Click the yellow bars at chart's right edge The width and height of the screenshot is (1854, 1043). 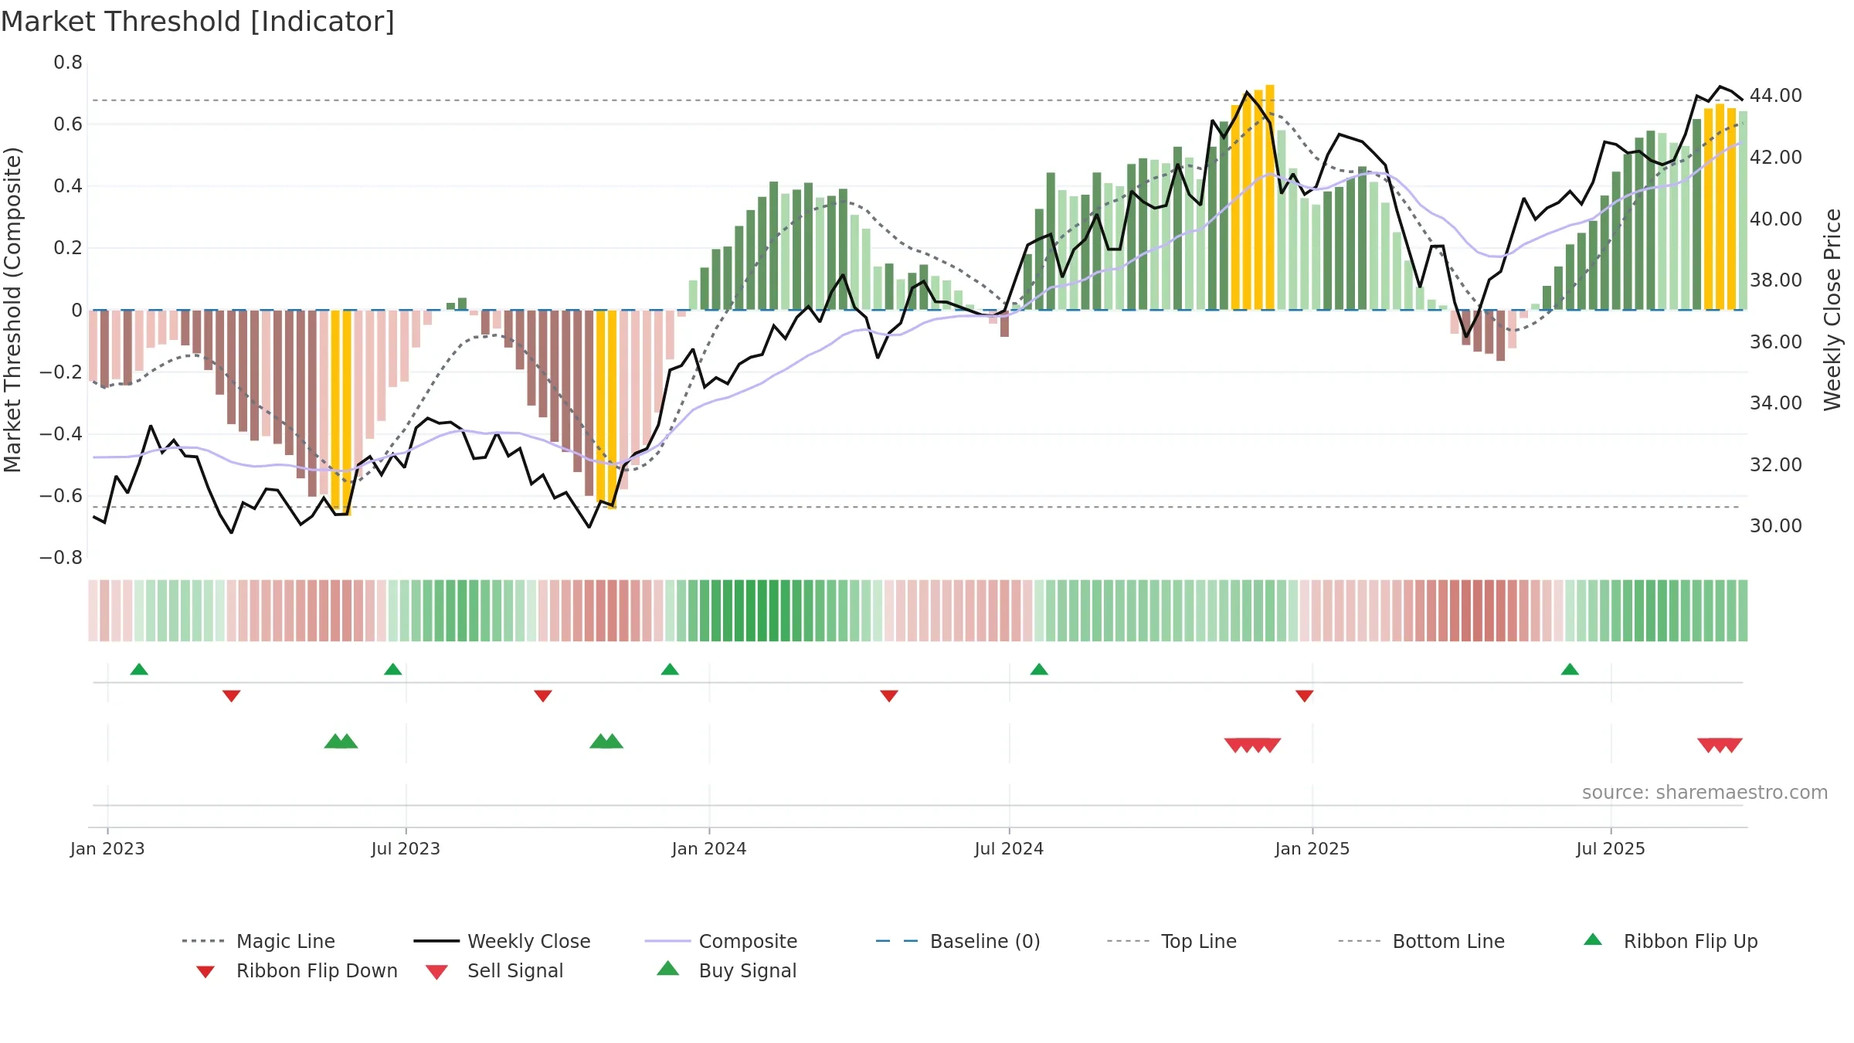(x=1720, y=207)
